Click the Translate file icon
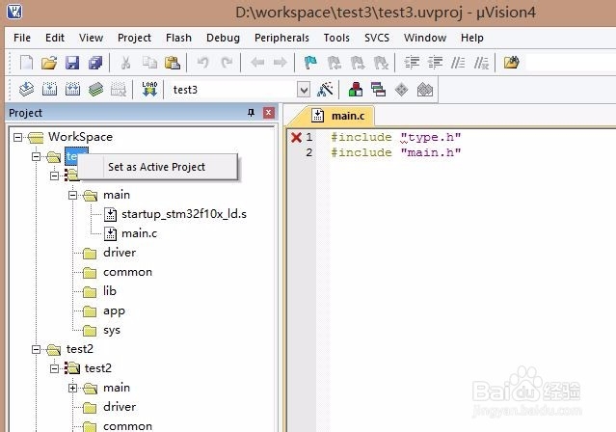The image size is (616, 432). click(x=26, y=90)
